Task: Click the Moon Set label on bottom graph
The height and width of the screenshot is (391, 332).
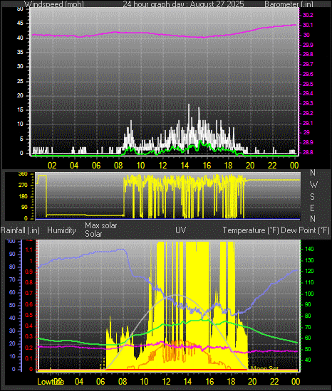Action: pyautogui.click(x=264, y=368)
